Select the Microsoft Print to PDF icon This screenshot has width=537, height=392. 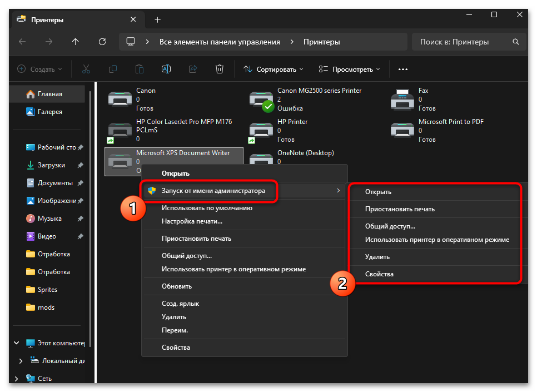tap(402, 131)
